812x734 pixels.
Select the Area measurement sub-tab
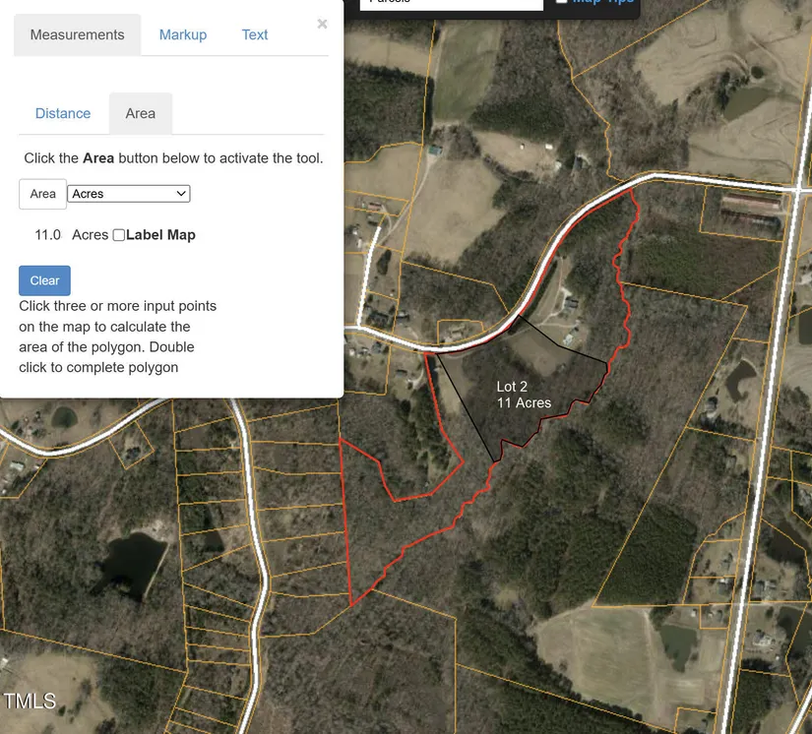point(141,113)
